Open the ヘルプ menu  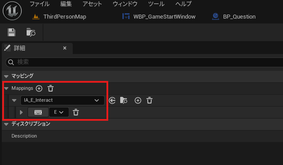183,4
